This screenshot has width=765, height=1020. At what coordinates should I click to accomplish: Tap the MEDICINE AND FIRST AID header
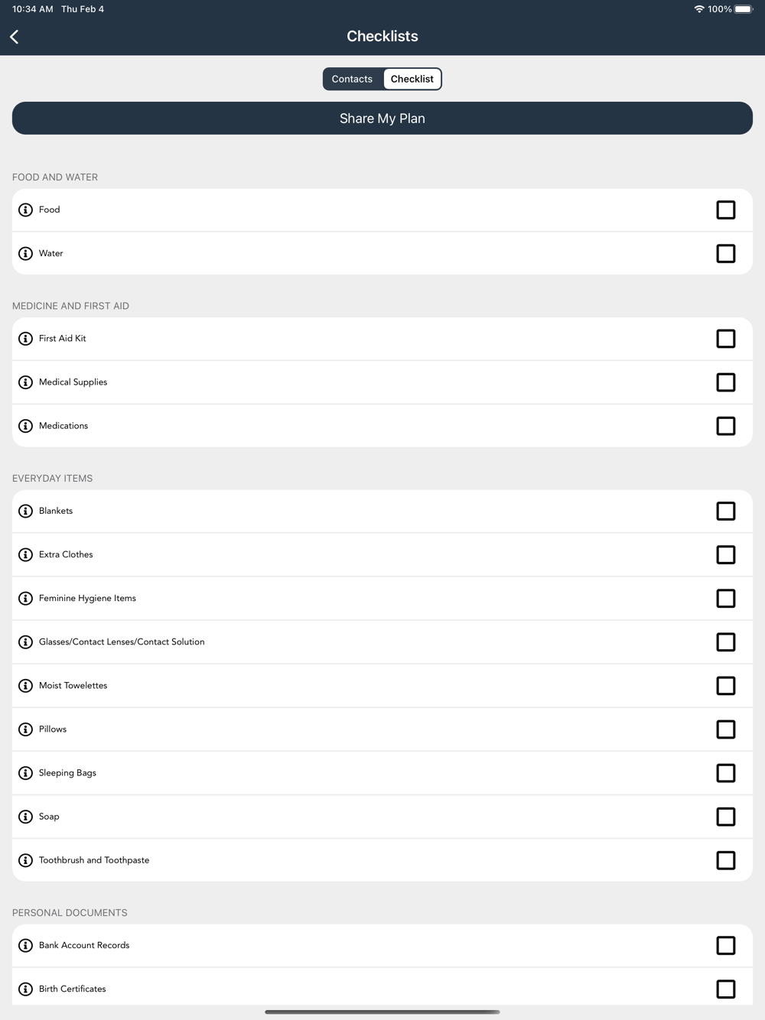click(x=71, y=306)
